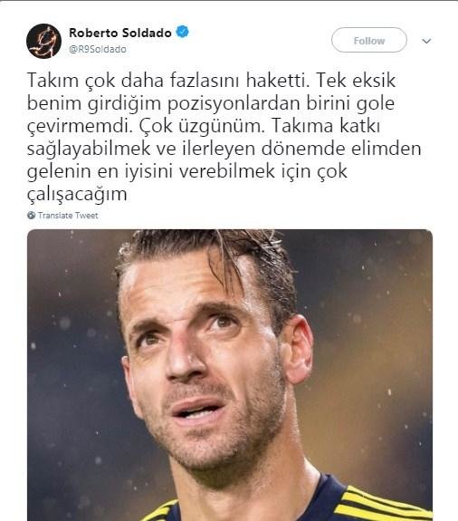Click the Roberto Soldado display name

pos(120,33)
